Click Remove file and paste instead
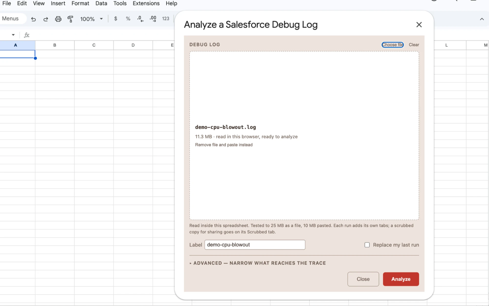The width and height of the screenshot is (489, 306). pos(224,145)
